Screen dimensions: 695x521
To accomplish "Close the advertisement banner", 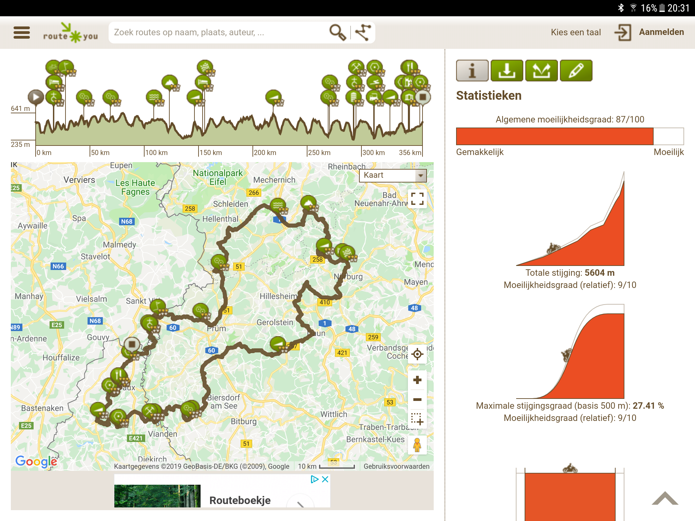I will pos(325,479).
